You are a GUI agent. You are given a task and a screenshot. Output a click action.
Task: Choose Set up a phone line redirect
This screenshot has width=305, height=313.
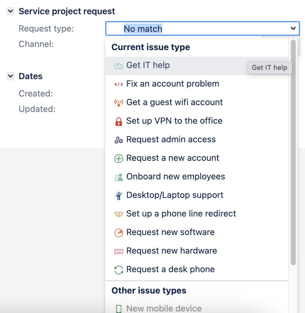click(181, 214)
